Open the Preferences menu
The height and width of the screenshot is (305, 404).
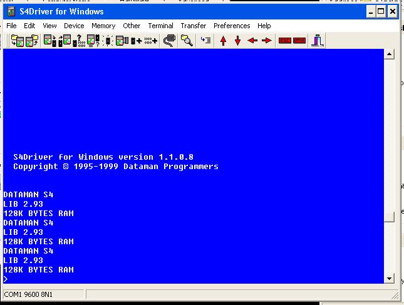click(232, 26)
